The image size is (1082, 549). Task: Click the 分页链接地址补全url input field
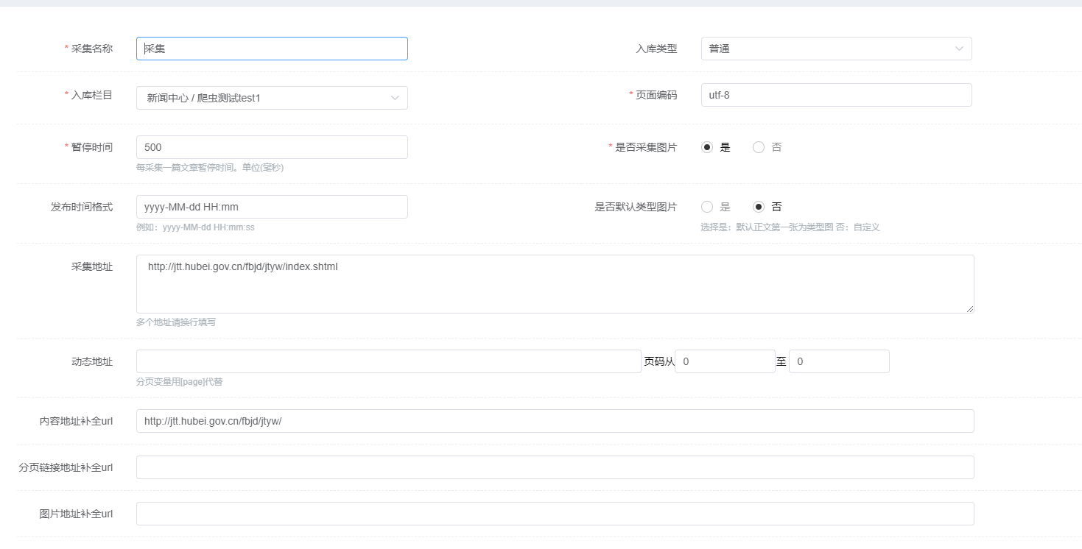pyautogui.click(x=555, y=467)
